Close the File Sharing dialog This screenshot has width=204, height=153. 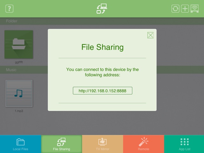tap(150, 35)
